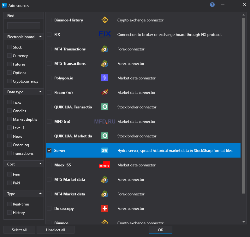Image resolution: width=250 pixels, height=237 pixels.
Task: Select the MFD (ru) row name
Action: click(62, 122)
